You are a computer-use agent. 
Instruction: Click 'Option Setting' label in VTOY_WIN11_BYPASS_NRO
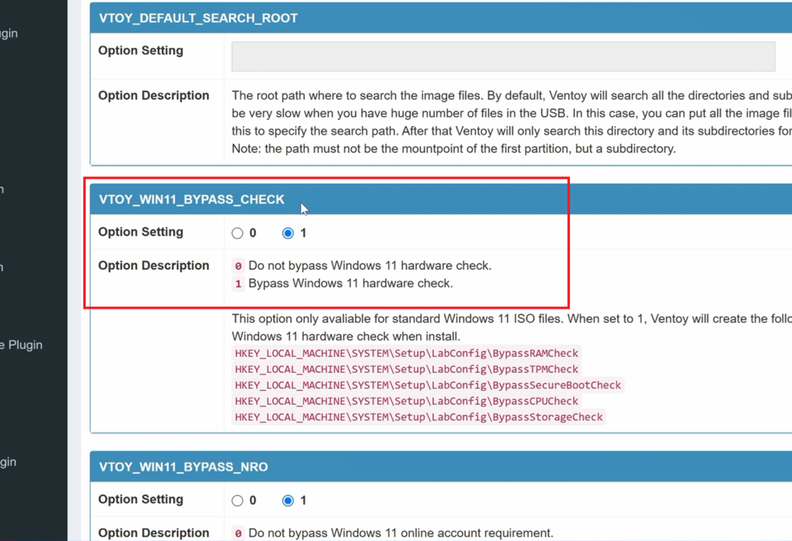pos(141,499)
